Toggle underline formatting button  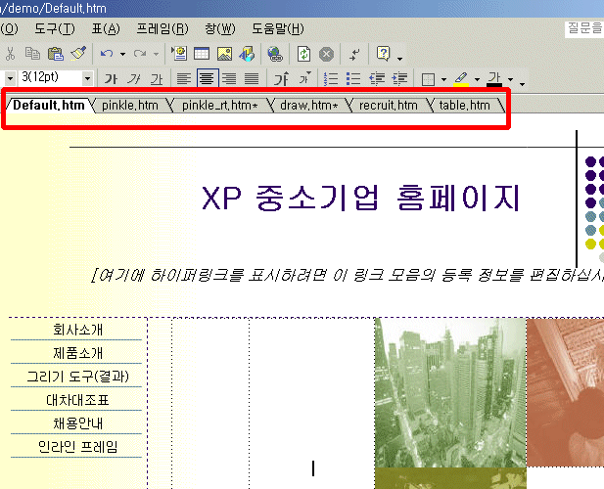[156, 78]
